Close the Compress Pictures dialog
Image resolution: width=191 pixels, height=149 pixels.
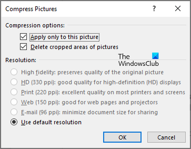pos(178,9)
